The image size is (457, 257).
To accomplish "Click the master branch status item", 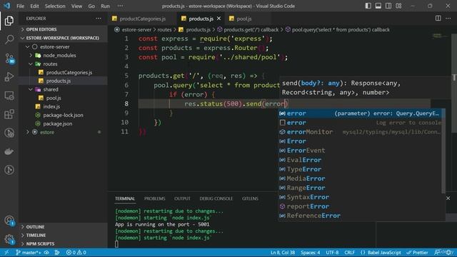I will coord(29,252).
